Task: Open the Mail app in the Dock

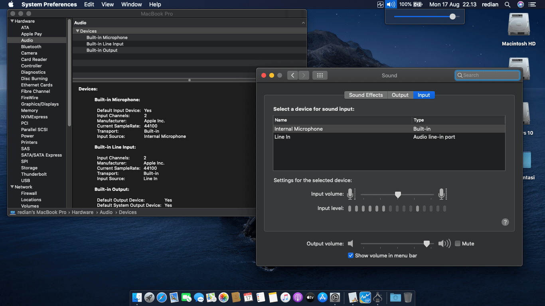Action: pyautogui.click(x=174, y=297)
